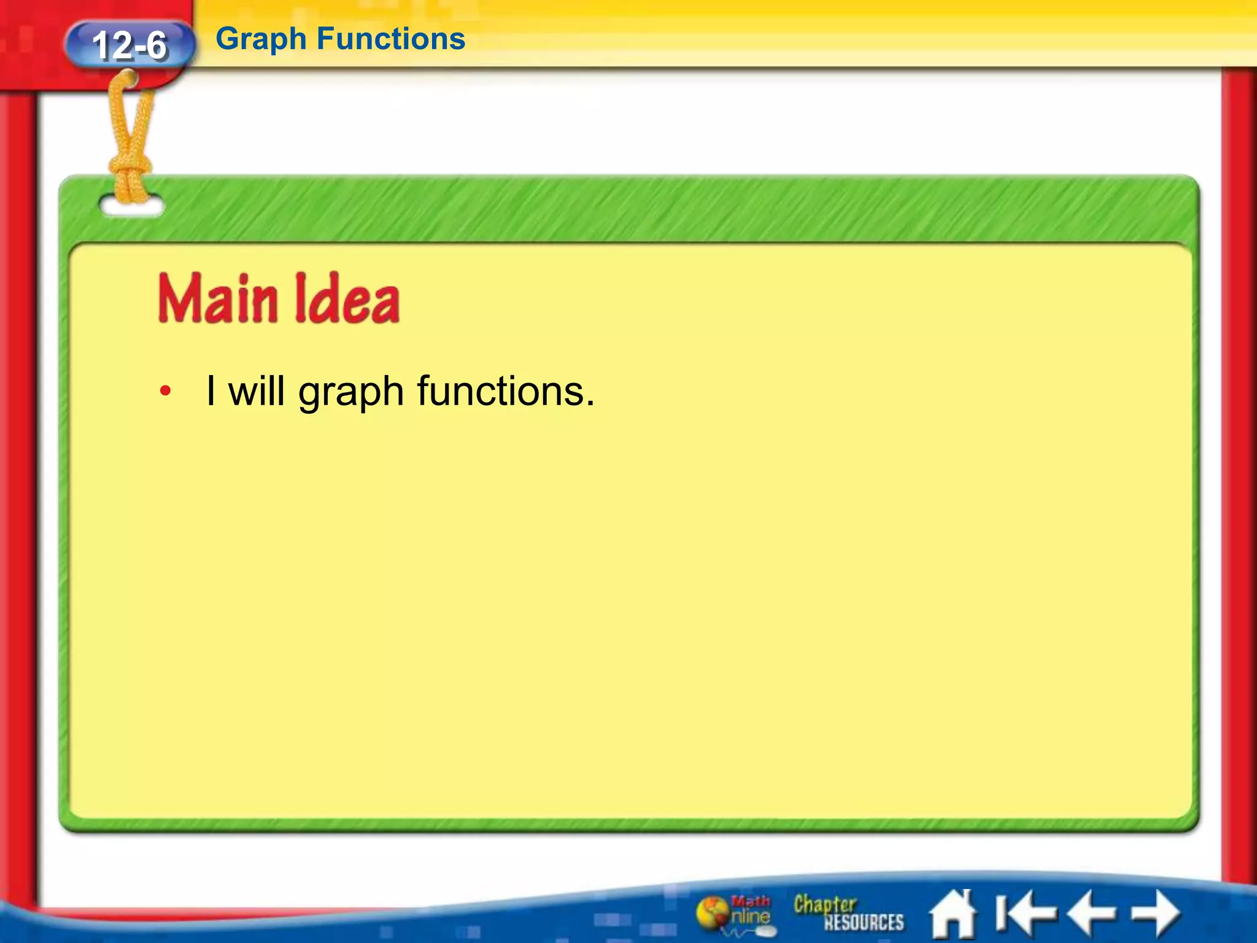Click the Graph Functions lesson title
The image size is (1257, 943).
341,39
